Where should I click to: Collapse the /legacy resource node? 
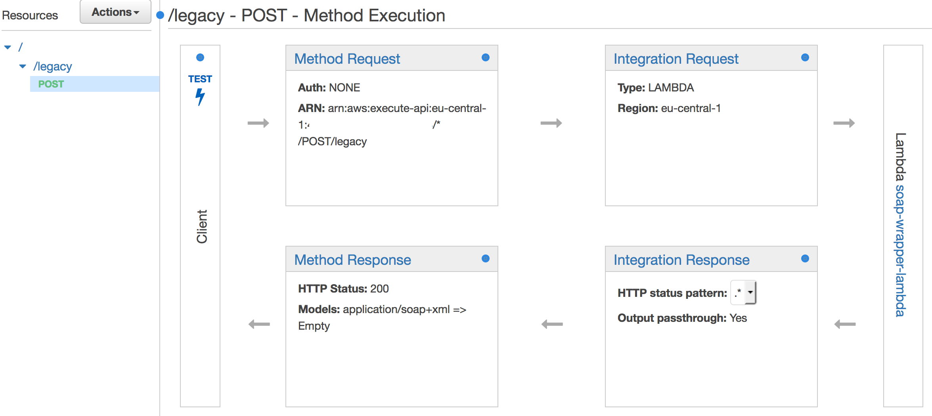click(x=23, y=66)
